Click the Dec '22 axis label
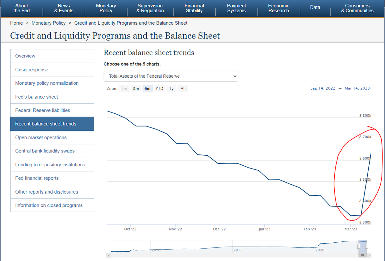 point(219,229)
